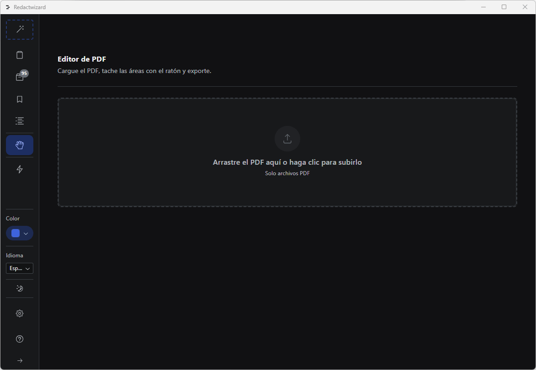Image resolution: width=536 pixels, height=370 pixels.
Task: Open the indented list icon in sidebar
Action: pos(20,121)
